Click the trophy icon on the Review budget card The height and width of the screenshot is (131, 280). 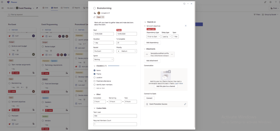click(51, 51)
